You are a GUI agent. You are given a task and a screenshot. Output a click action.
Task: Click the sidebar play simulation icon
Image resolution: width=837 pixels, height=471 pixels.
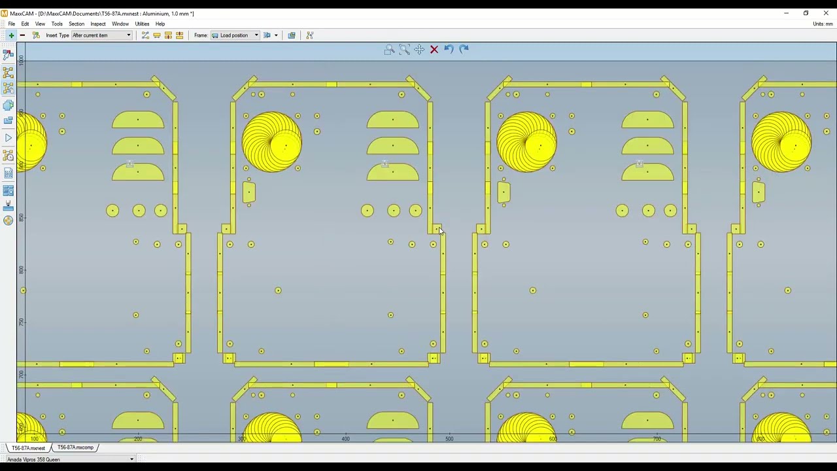(8, 137)
